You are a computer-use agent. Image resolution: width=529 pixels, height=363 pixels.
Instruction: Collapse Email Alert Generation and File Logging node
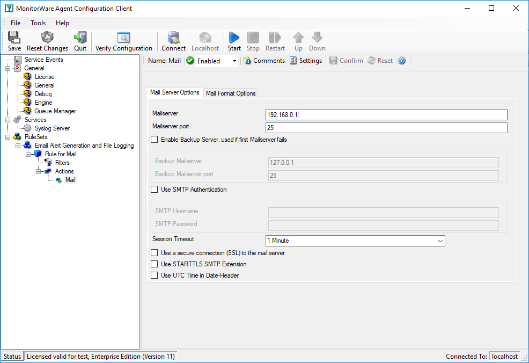pos(18,146)
